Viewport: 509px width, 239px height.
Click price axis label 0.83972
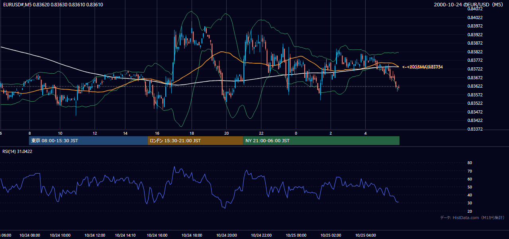pos(475,26)
